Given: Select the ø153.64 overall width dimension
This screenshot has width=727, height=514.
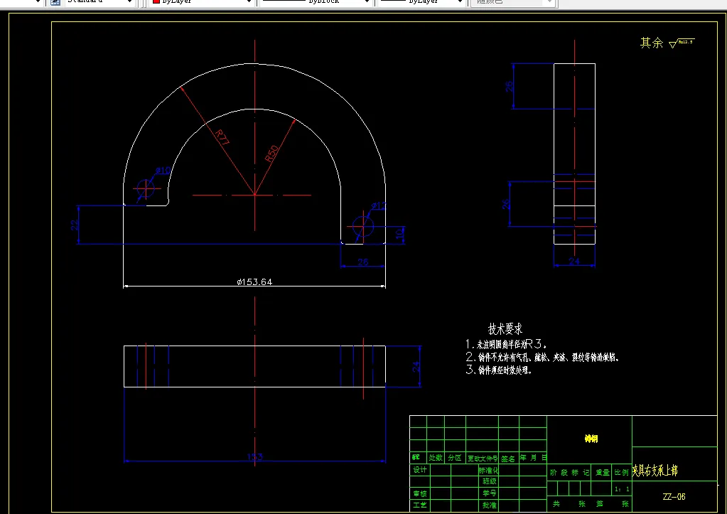Looking at the screenshot, I should click(254, 282).
